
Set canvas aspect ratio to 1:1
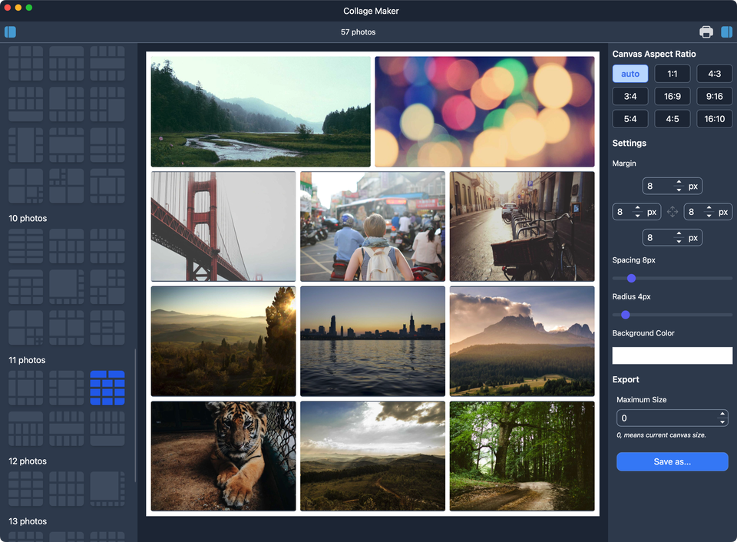click(672, 74)
